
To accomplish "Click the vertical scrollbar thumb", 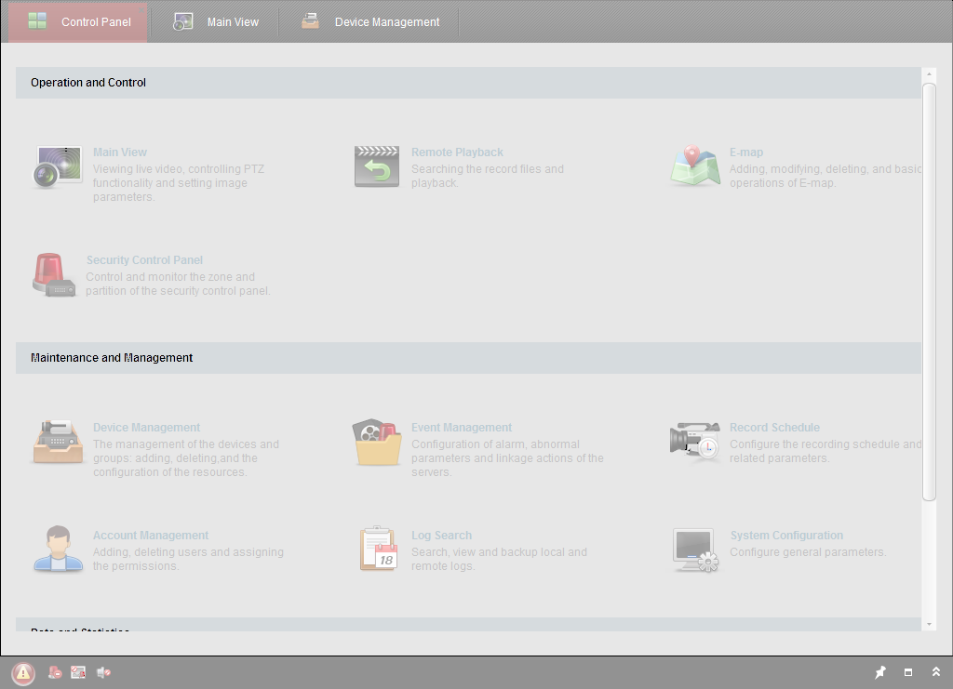I will tap(929, 291).
